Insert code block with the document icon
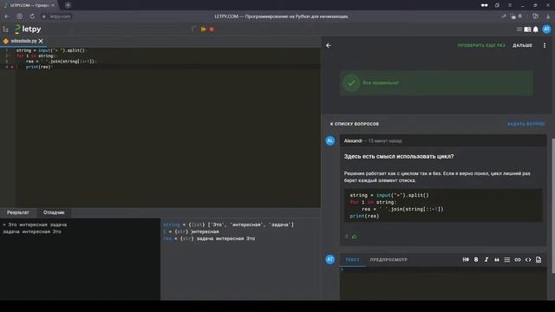 539,260
